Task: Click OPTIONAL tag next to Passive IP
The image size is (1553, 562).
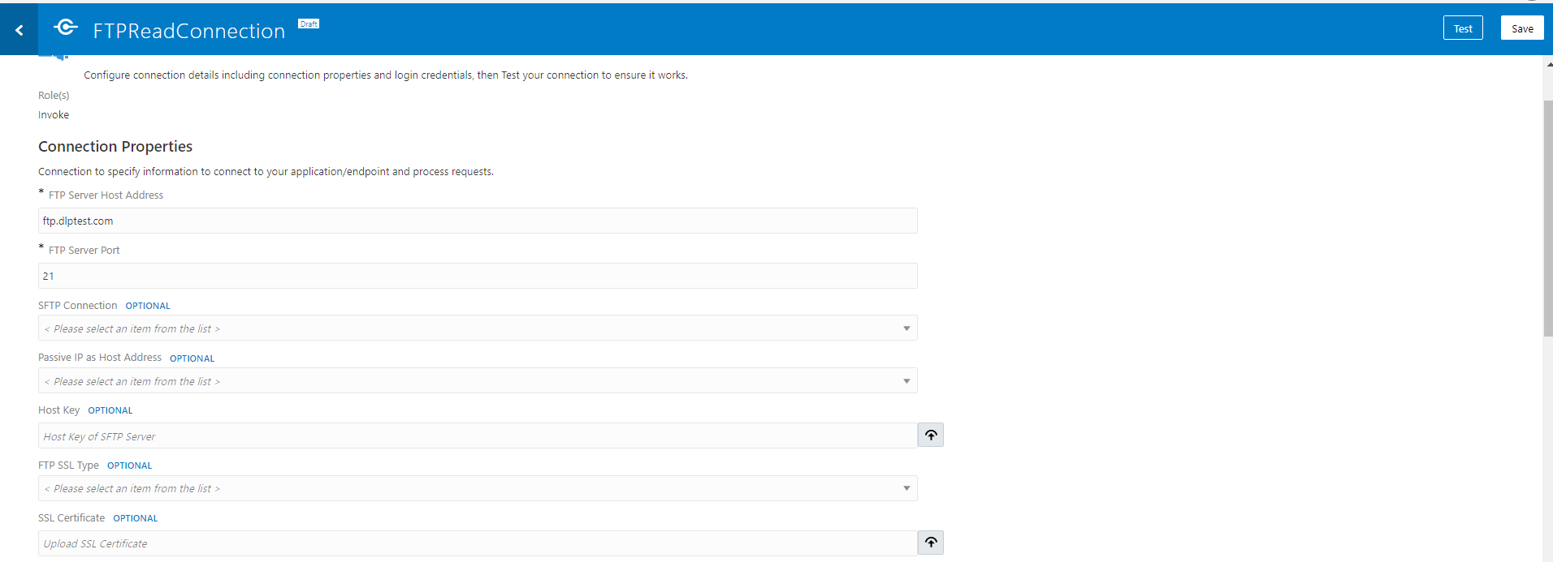Action: [193, 358]
